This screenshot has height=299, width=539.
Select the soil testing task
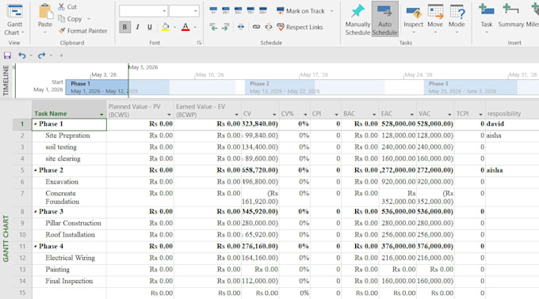(61, 147)
